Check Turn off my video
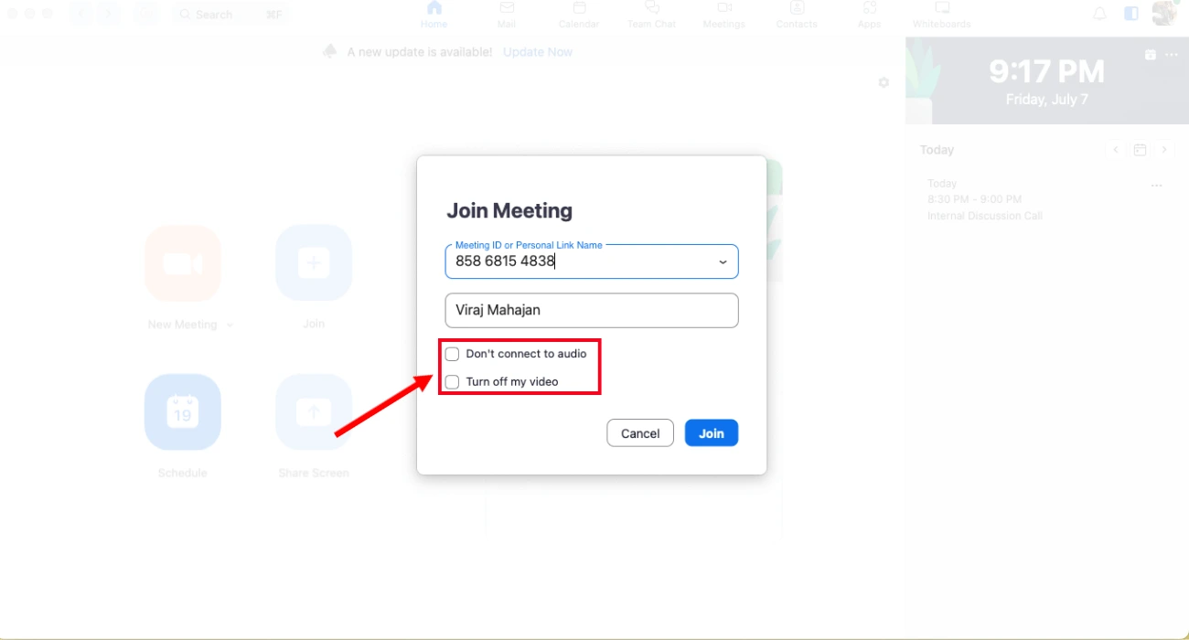This screenshot has width=1189, height=640. tap(452, 382)
